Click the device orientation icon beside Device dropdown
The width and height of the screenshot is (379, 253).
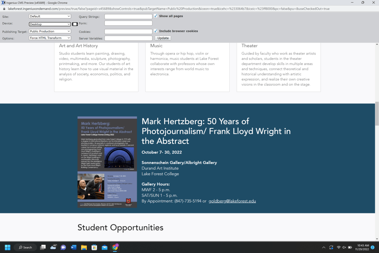(75, 24)
